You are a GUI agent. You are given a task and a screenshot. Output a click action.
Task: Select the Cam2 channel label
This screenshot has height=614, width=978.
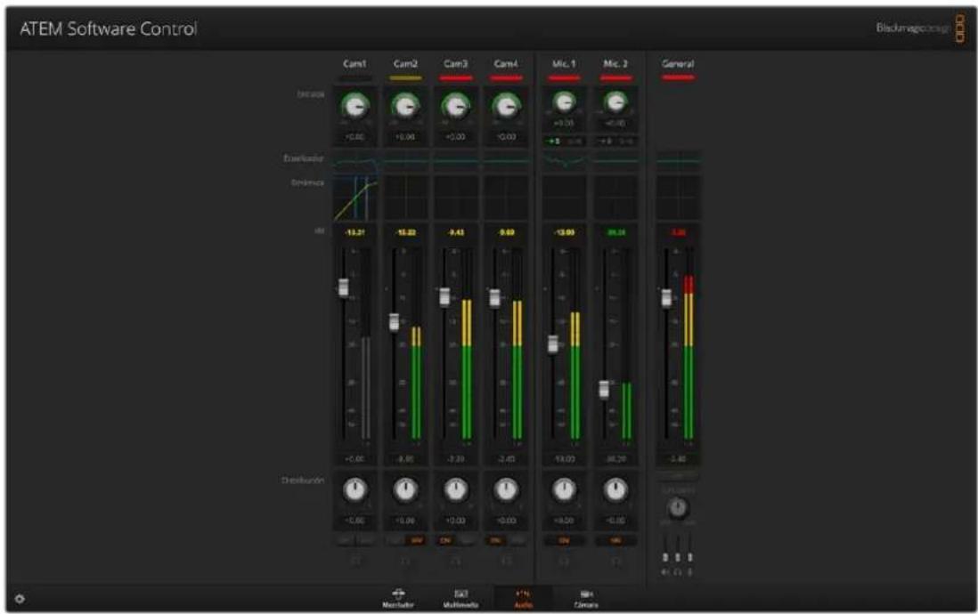coord(405,63)
